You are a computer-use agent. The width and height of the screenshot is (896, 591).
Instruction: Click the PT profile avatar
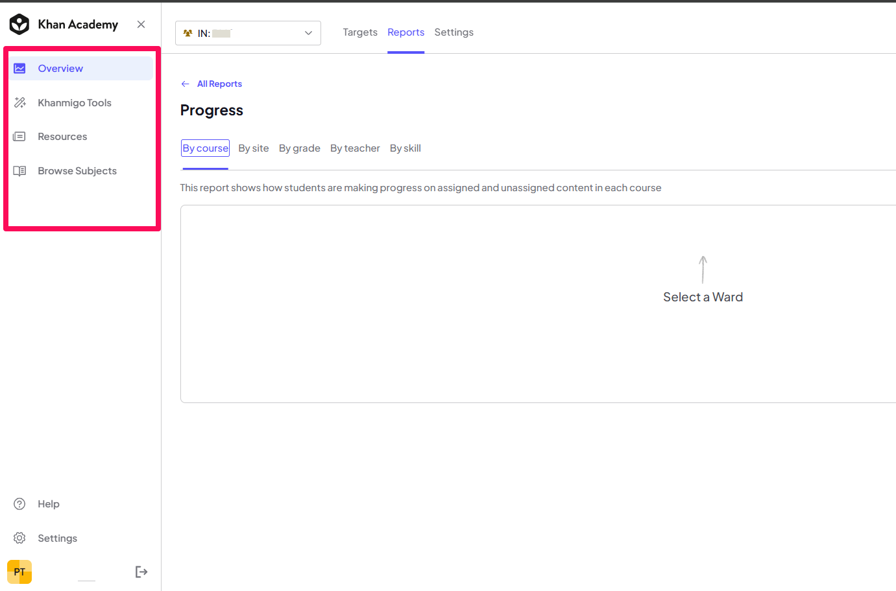tap(19, 572)
